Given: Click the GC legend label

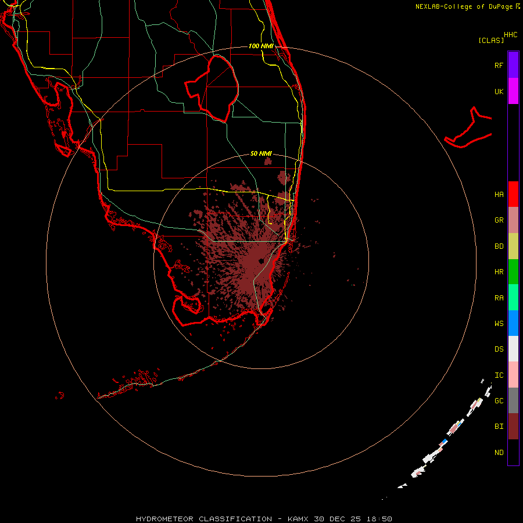Looking at the screenshot, I should 499,400.
